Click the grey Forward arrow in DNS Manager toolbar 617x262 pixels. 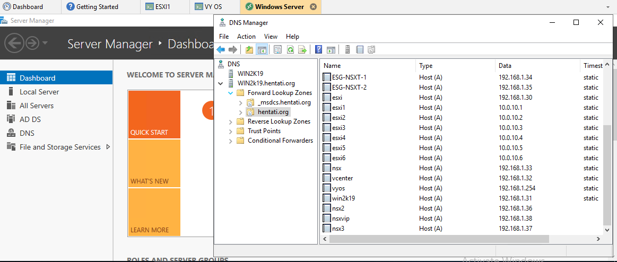coord(232,49)
